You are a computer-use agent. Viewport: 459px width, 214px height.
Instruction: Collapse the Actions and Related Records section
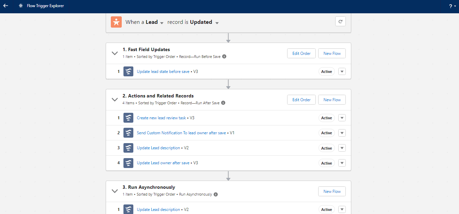(x=115, y=100)
